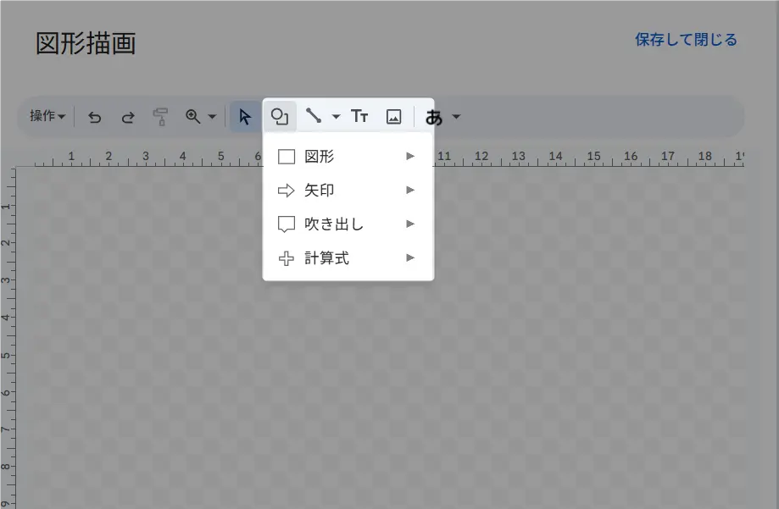
Task: Click the 5 mark on vertical ruler
Action: point(5,356)
